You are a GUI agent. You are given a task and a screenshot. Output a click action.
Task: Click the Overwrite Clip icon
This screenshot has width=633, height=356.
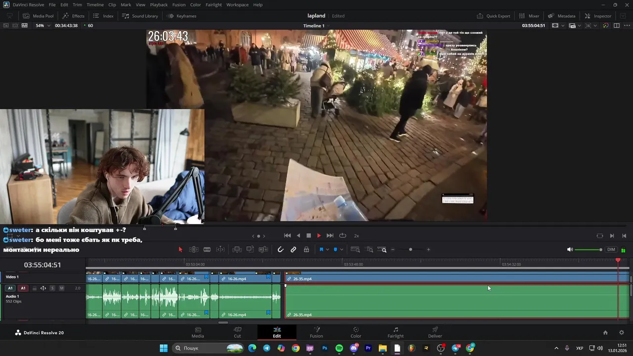coord(250,250)
